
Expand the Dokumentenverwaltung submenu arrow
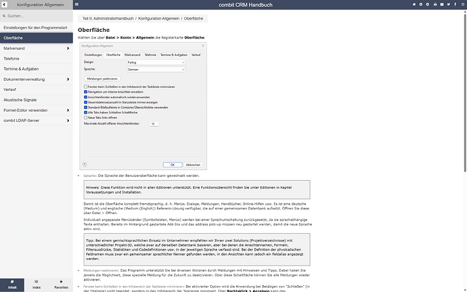point(68,79)
